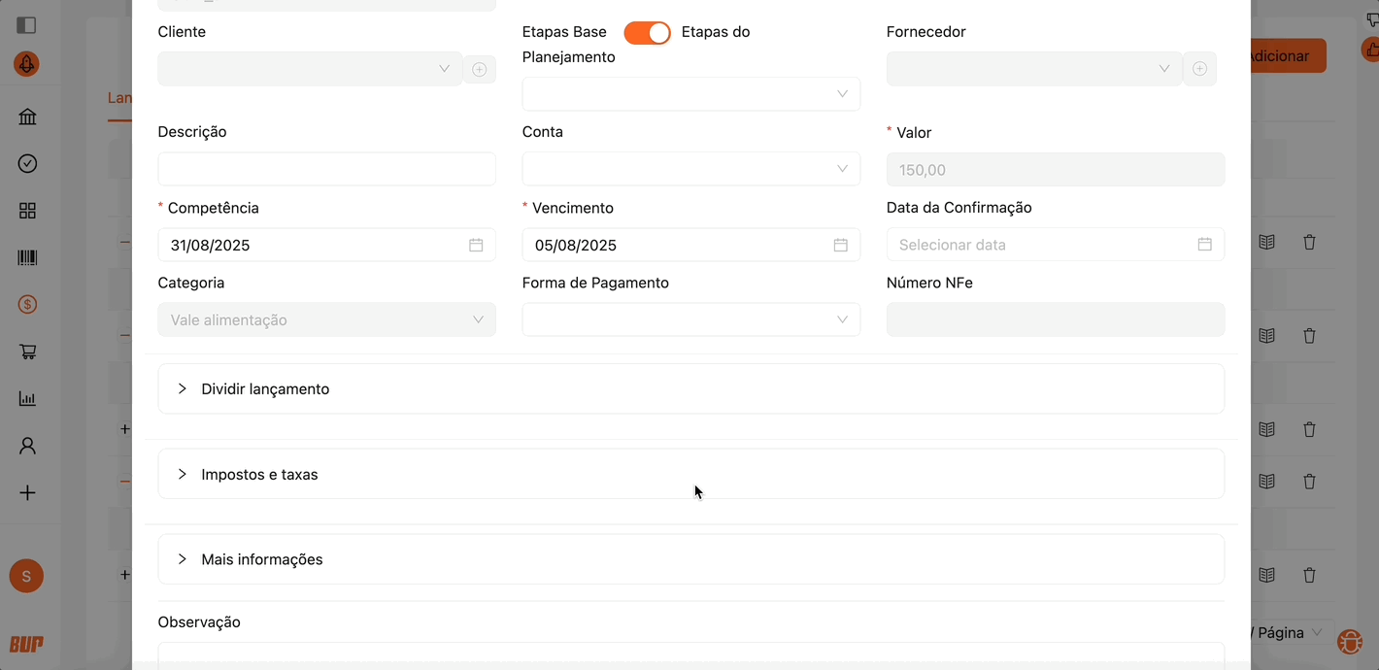Viewport: 1379px width, 670px height.
Task: Open the shopping cart sidebar icon
Action: 27,352
